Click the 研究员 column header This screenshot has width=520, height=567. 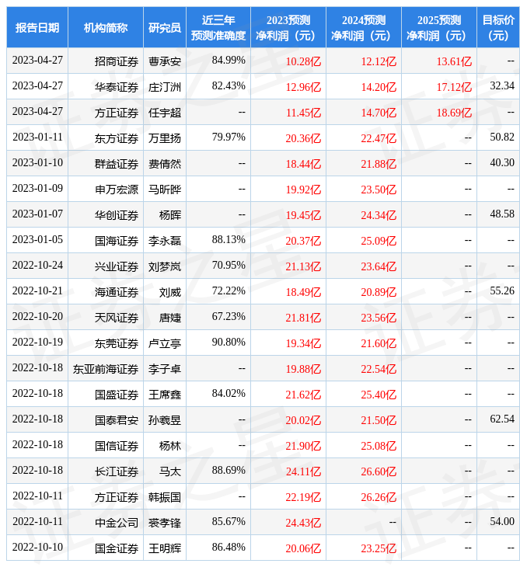(165, 27)
